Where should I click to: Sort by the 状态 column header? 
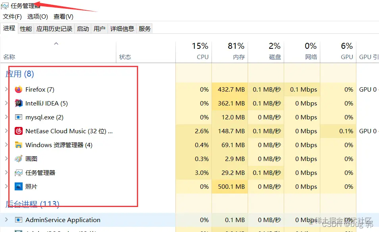coord(146,52)
